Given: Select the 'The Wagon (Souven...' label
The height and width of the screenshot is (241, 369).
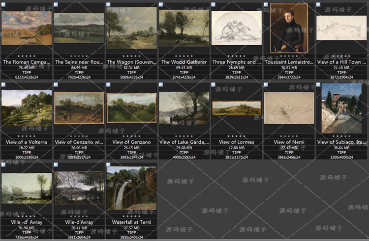Looking at the screenshot, I should [x=131, y=62].
